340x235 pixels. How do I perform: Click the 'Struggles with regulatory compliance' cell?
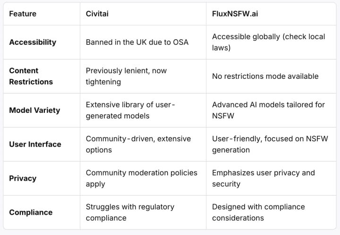130,212
